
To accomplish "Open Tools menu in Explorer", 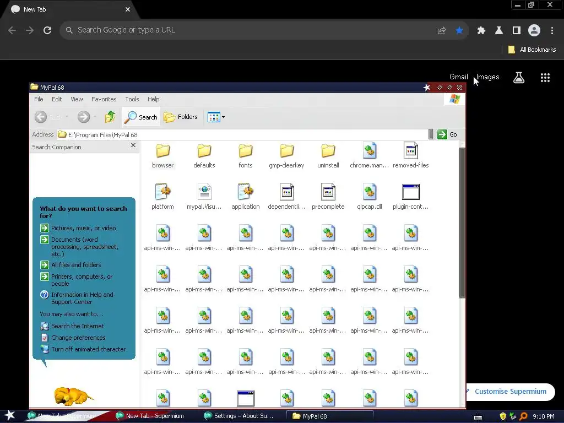I will 132,99.
